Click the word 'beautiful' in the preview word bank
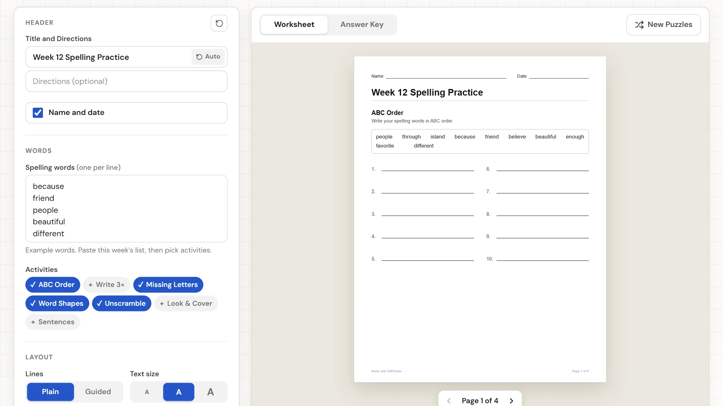This screenshot has height=406, width=723. click(x=545, y=137)
